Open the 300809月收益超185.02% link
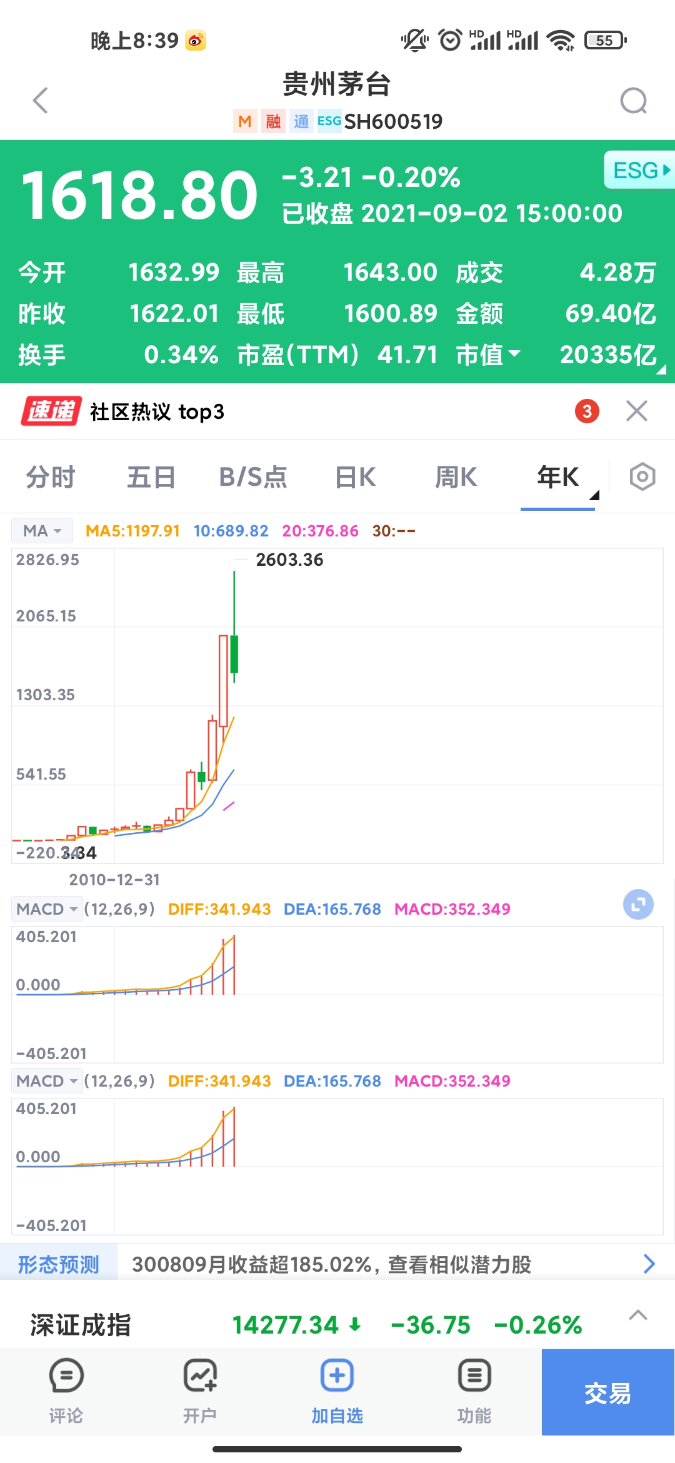The width and height of the screenshot is (675, 1463). pyautogui.click(x=331, y=1264)
